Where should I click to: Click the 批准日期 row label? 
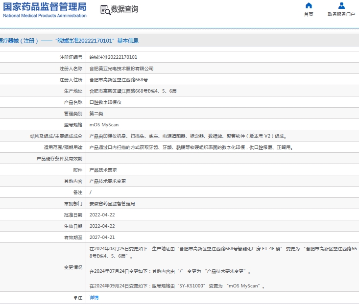pyautogui.click(x=73, y=215)
